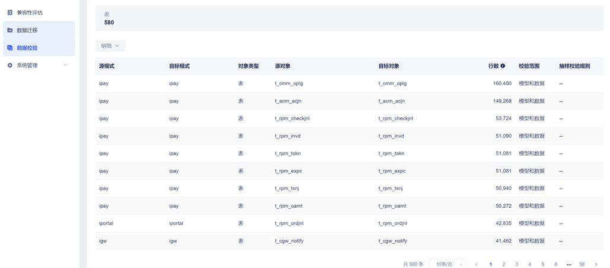
Task: Go to next page arrow
Action: coord(596,264)
